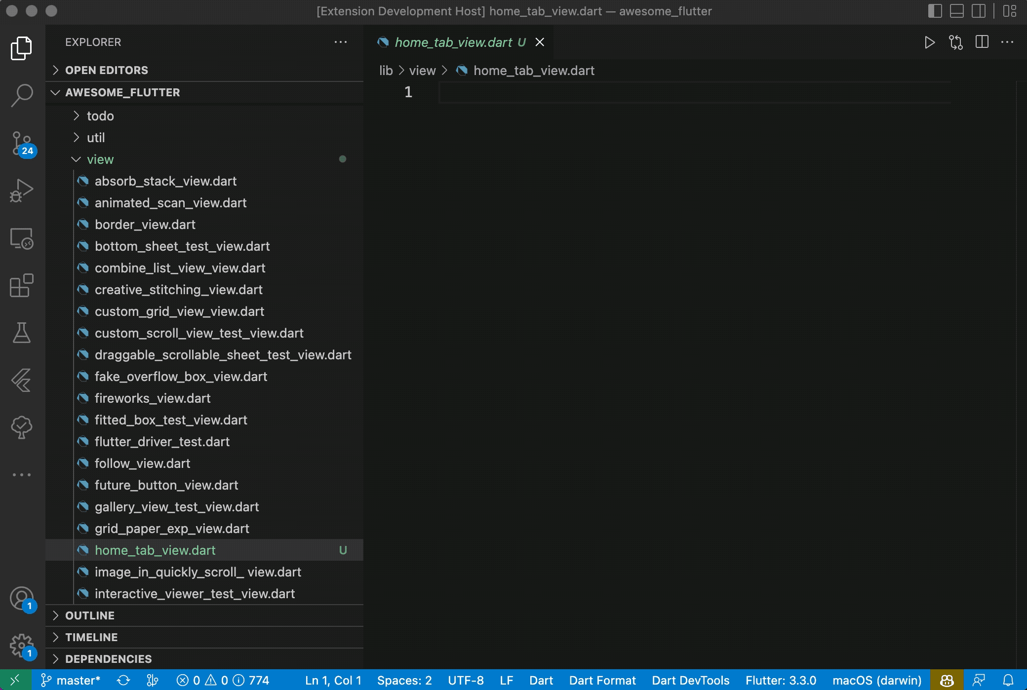The height and width of the screenshot is (690, 1027).
Task: Open the Search view in activity bar
Action: point(22,95)
